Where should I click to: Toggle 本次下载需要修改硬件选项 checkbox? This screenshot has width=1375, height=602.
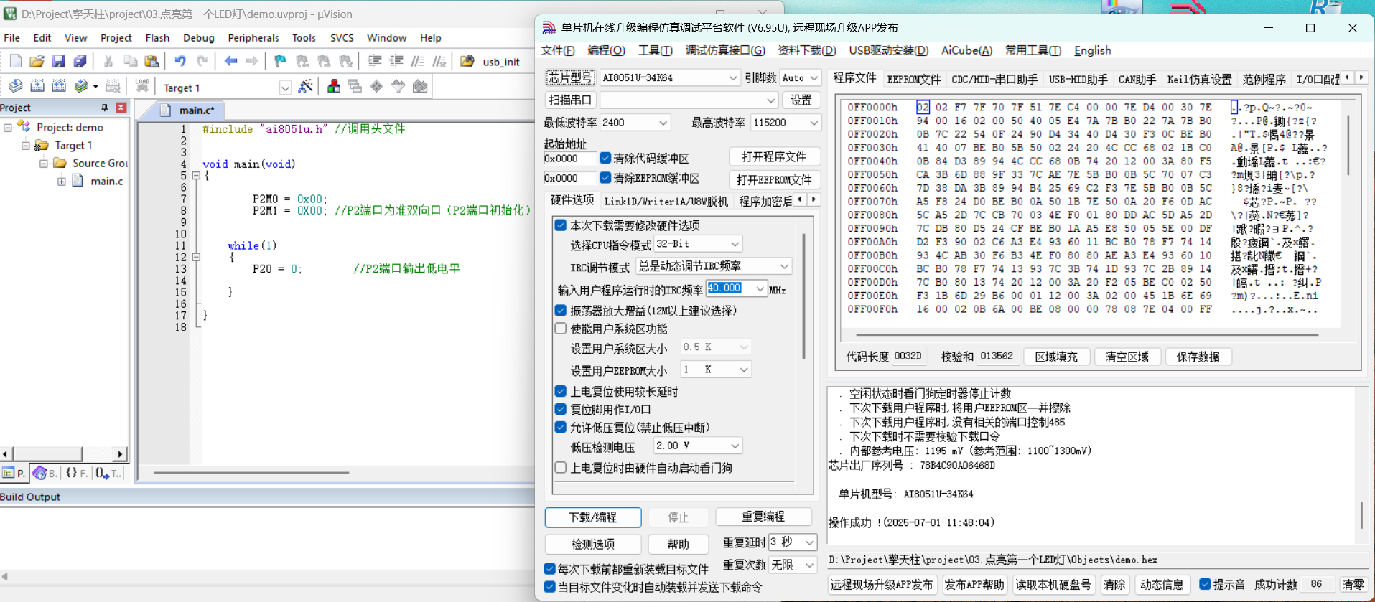click(561, 225)
